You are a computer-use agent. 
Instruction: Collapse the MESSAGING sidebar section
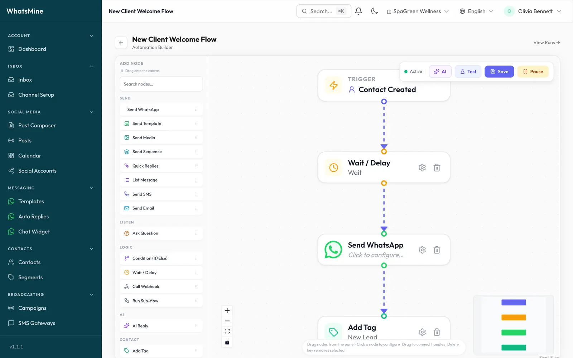[x=91, y=188]
